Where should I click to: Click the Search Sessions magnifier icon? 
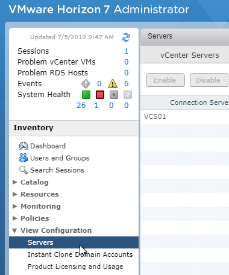(x=24, y=170)
